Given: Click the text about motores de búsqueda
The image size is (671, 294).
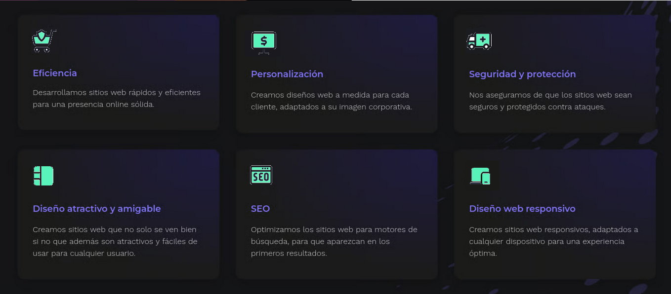Looking at the screenshot, I should (334, 242).
